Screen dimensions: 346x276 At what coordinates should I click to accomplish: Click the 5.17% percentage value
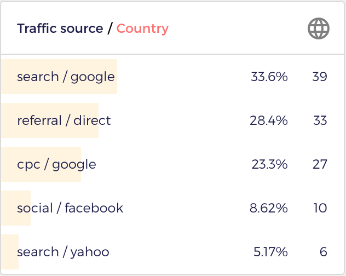[x=270, y=252]
